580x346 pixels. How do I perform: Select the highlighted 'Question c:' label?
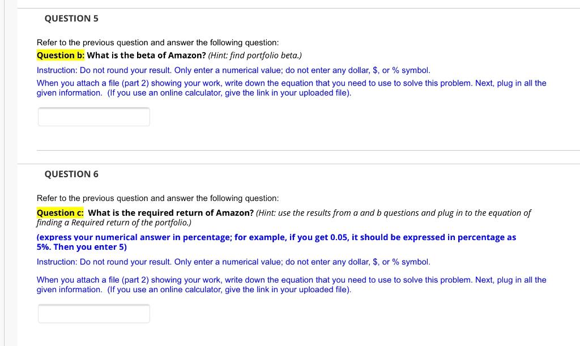click(x=61, y=213)
